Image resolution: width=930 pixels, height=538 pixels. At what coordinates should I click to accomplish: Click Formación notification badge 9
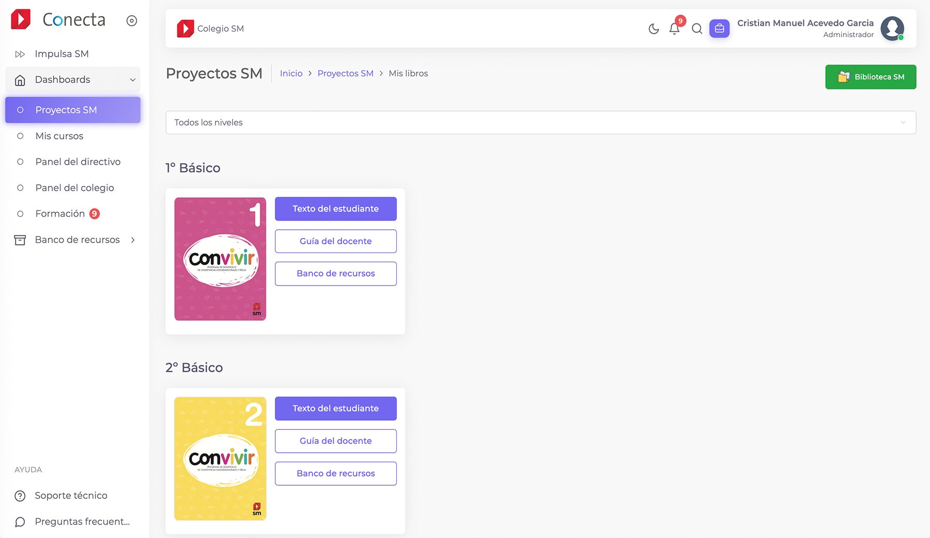[95, 214]
